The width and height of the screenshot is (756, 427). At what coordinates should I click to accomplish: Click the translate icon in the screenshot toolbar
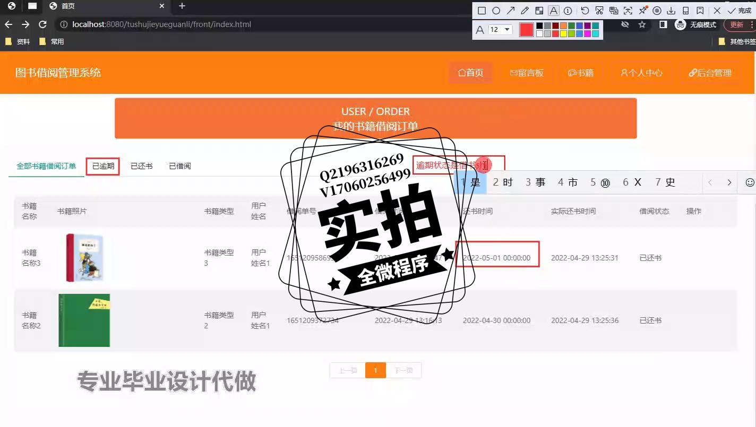614,11
